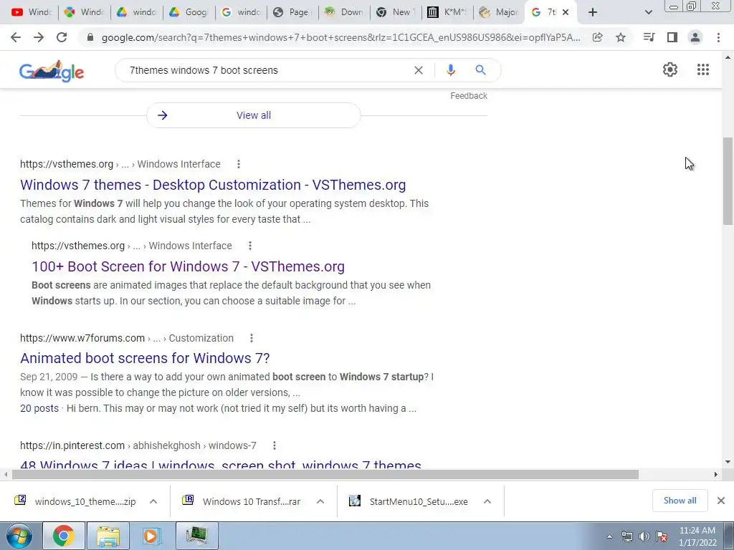Image resolution: width=734 pixels, height=550 pixels.
Task: Open Animated boot screens for Windows 7? link
Action: click(x=145, y=358)
